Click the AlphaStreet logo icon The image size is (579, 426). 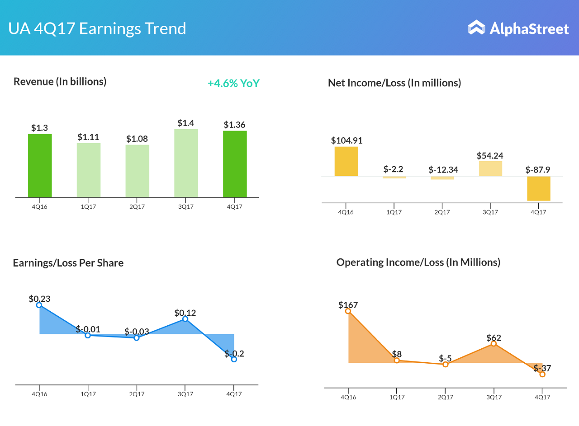click(x=476, y=28)
